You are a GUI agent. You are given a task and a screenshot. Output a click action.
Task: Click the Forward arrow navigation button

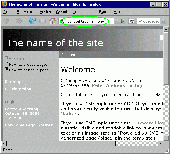click(x=19, y=21)
